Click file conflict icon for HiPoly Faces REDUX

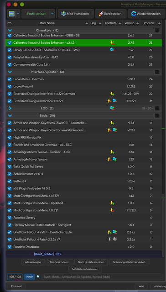[x=112, y=50]
